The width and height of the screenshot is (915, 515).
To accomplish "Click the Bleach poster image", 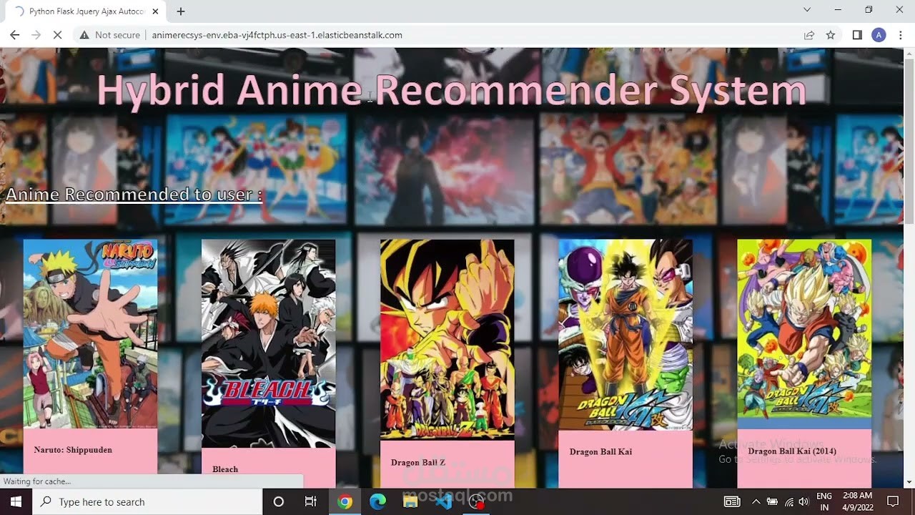I will (269, 343).
